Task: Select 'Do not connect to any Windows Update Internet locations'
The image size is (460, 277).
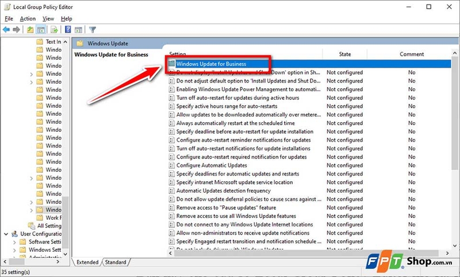Action: click(x=244, y=225)
